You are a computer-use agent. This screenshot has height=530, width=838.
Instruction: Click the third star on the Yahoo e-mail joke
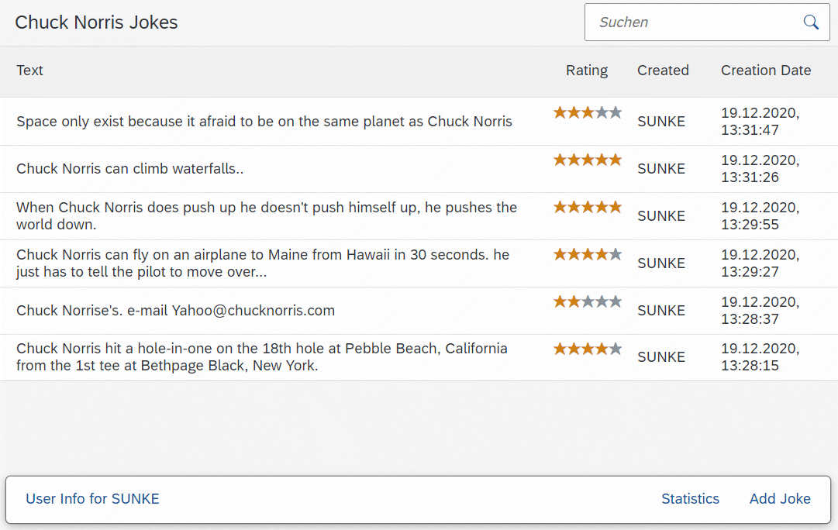pos(588,301)
